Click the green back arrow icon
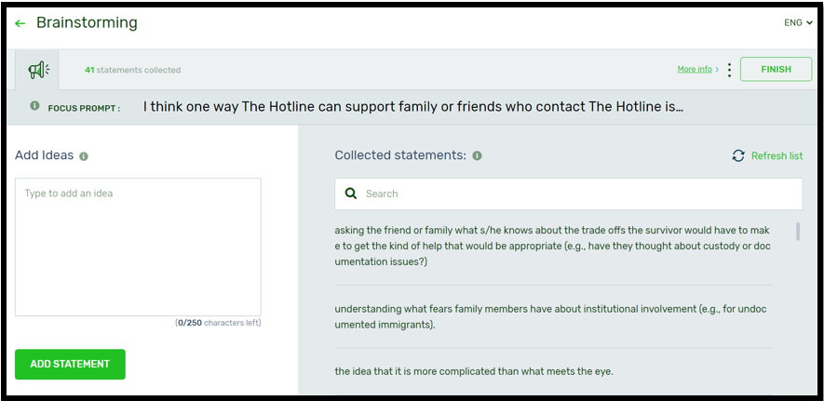824x401 pixels. click(20, 23)
